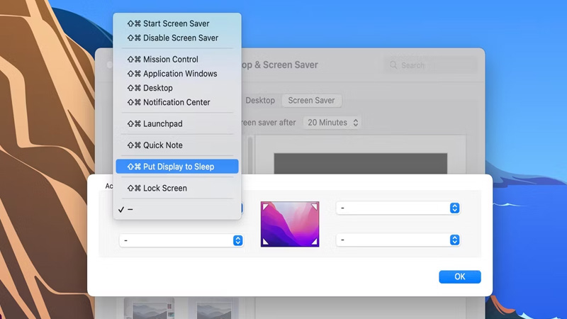Viewport: 567px width, 319px height.
Task: Choose Put Display to Sleep
Action: [x=177, y=167]
